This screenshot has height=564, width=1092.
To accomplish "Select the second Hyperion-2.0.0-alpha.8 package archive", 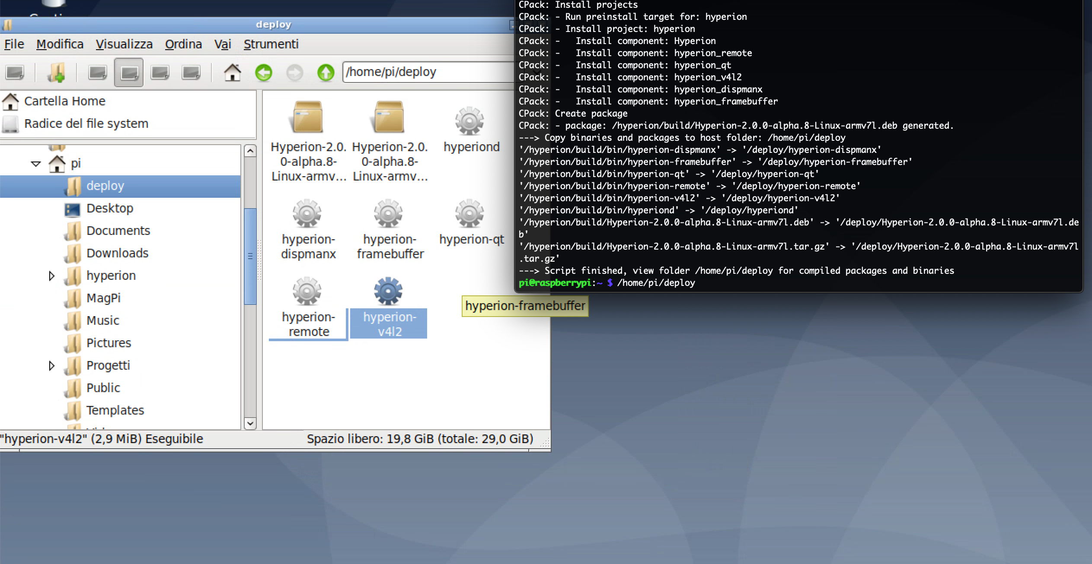I will point(390,142).
